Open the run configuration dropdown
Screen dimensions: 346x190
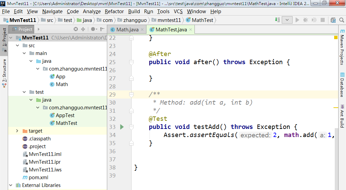point(287,20)
